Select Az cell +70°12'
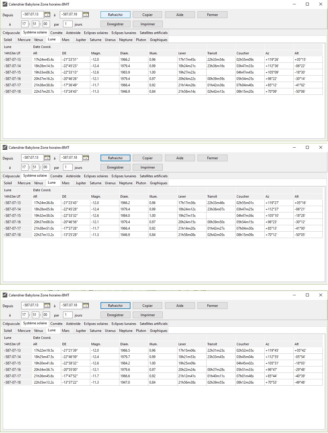 coord(279,235)
